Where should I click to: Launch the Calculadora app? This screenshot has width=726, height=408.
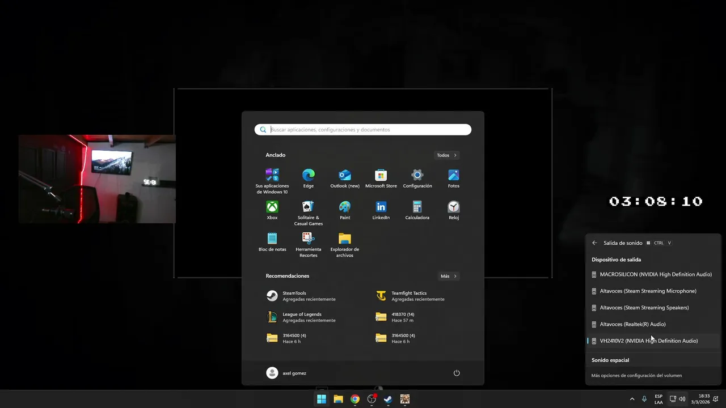[417, 210]
